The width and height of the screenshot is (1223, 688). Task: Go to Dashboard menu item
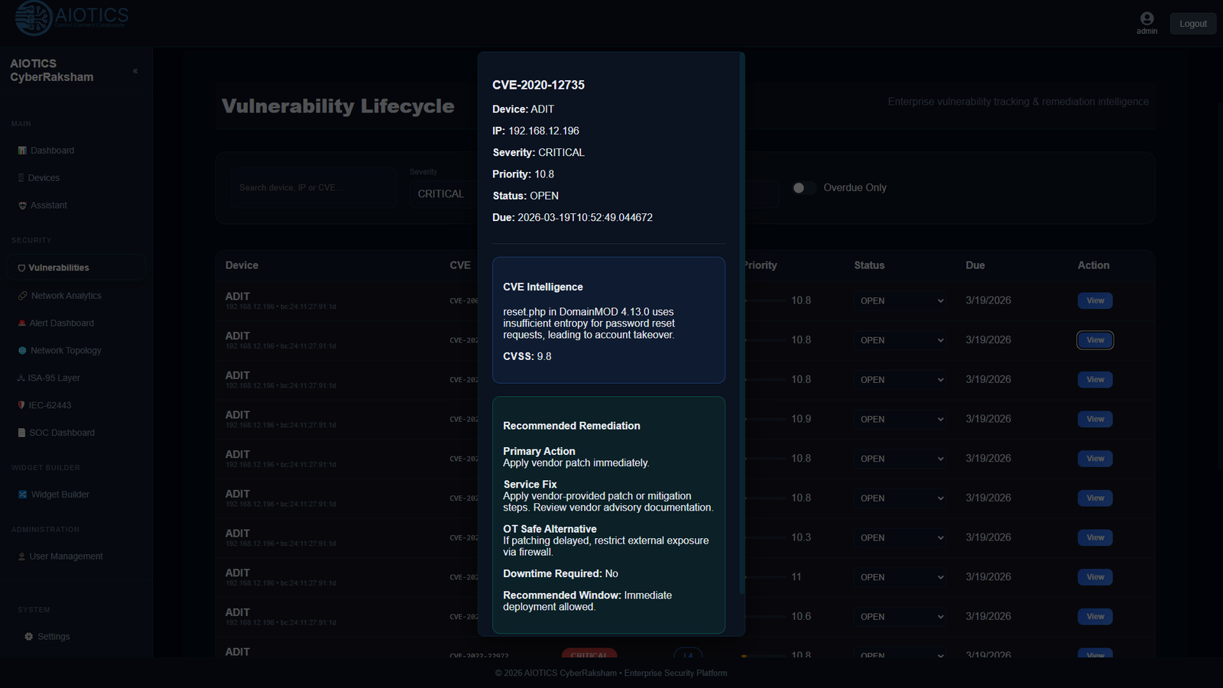[x=52, y=151]
